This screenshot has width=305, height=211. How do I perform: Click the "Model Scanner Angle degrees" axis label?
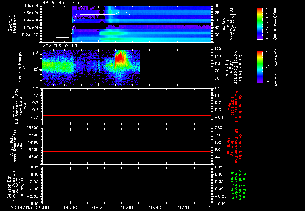click(x=234, y=67)
